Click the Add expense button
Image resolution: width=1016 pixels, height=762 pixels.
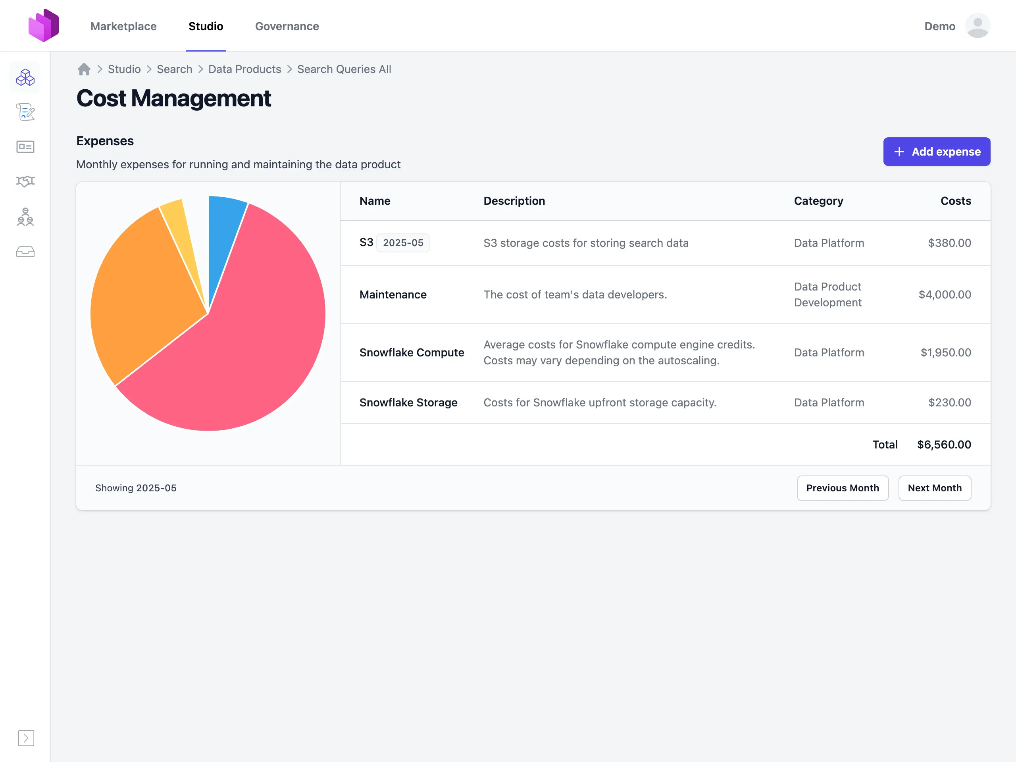point(937,152)
